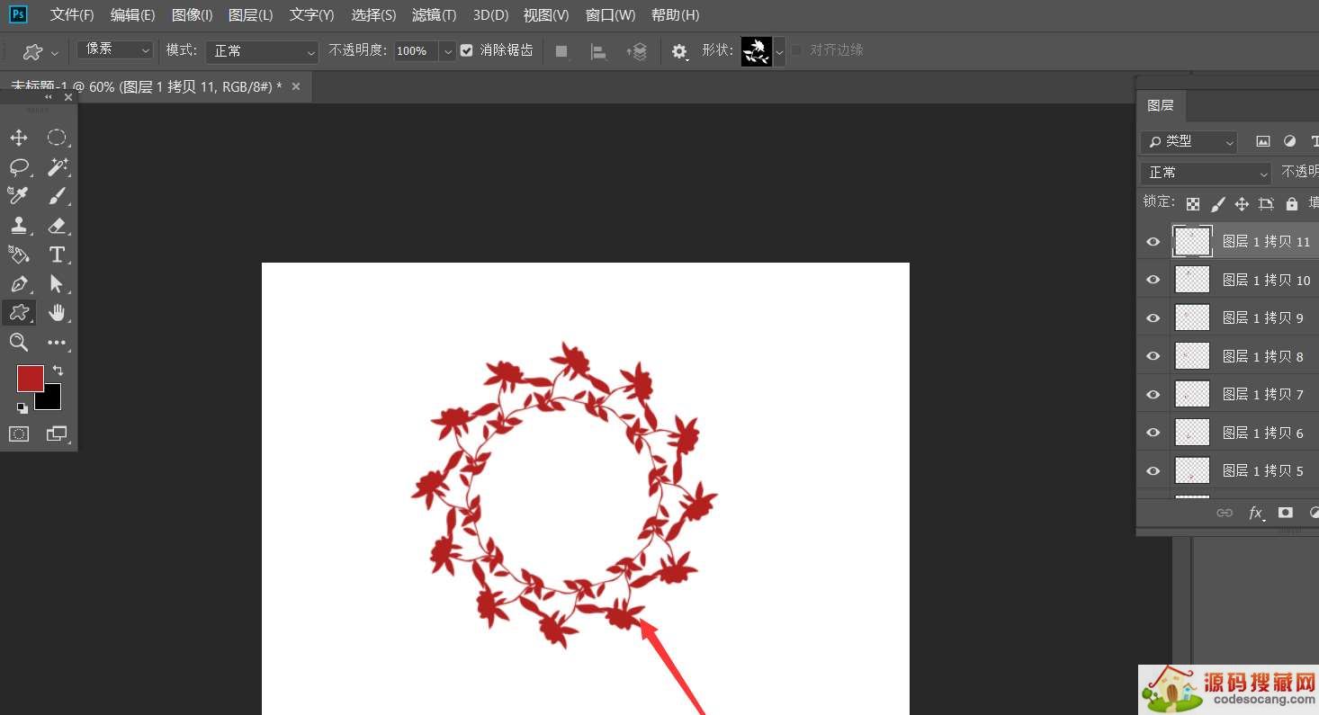This screenshot has height=715, width=1319.
Task: Select the Eraser tool
Action: click(57, 226)
